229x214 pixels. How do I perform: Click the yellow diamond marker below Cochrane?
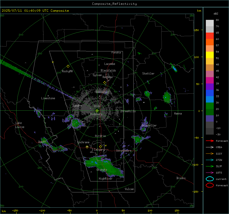pyautogui.click(x=87, y=147)
